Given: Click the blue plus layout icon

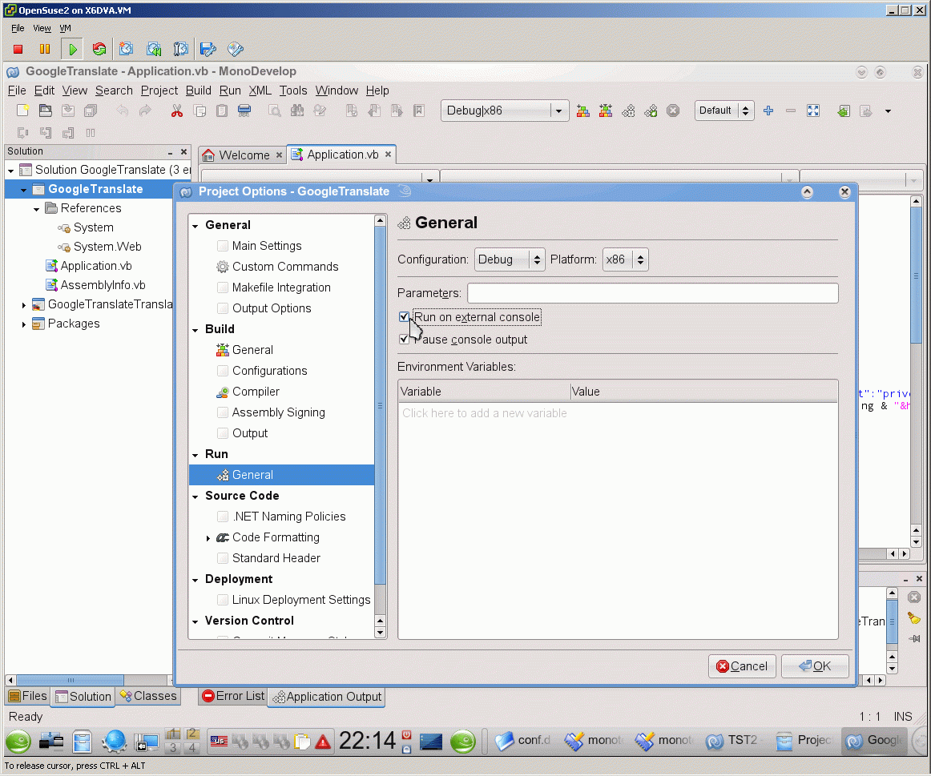Looking at the screenshot, I should 768,111.
